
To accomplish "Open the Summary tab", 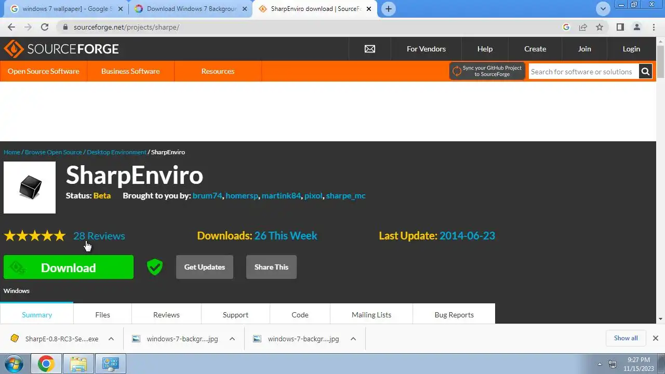I will pyautogui.click(x=37, y=315).
